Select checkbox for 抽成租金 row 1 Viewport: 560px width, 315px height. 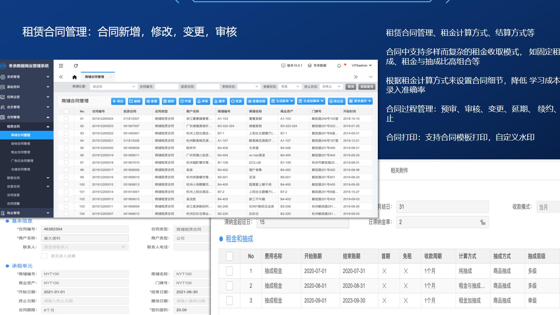tap(229, 271)
